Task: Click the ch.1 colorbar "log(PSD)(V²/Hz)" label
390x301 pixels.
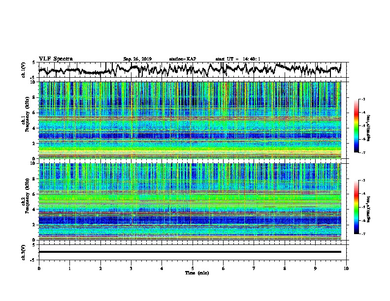Action: (369, 128)
